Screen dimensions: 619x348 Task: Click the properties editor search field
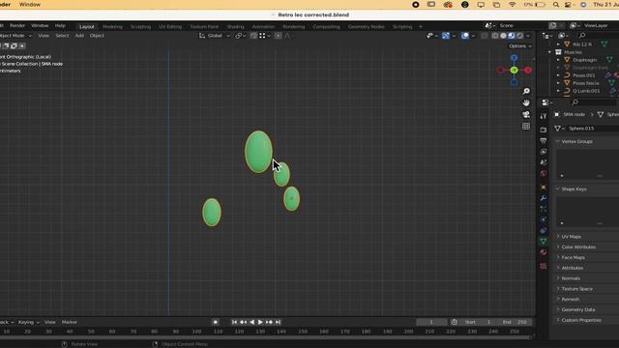point(595,102)
